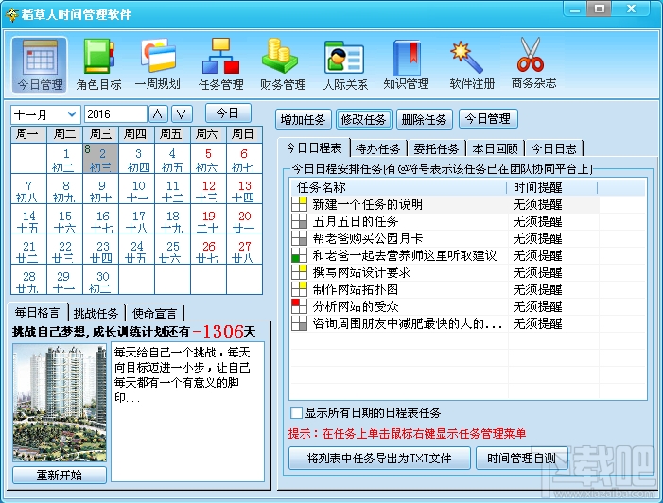This screenshot has height=503, width=663.
Task: Select task 撰写网站设计要求
Action: point(361,272)
